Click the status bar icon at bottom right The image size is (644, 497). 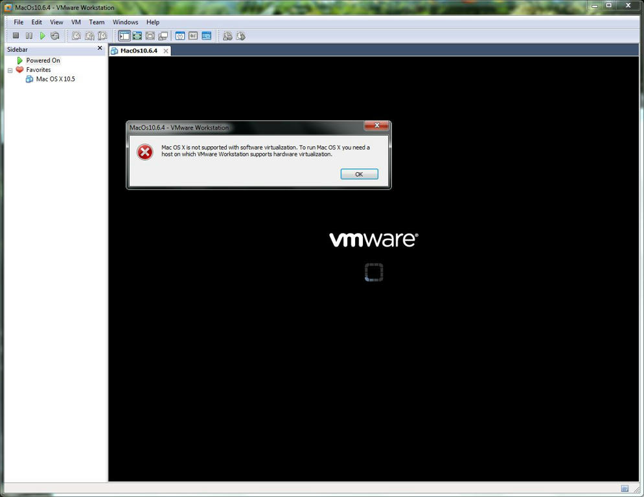(625, 489)
